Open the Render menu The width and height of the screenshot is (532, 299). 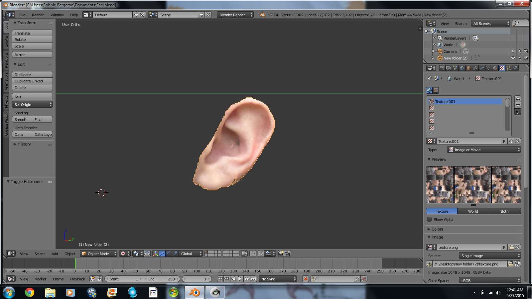(38, 15)
